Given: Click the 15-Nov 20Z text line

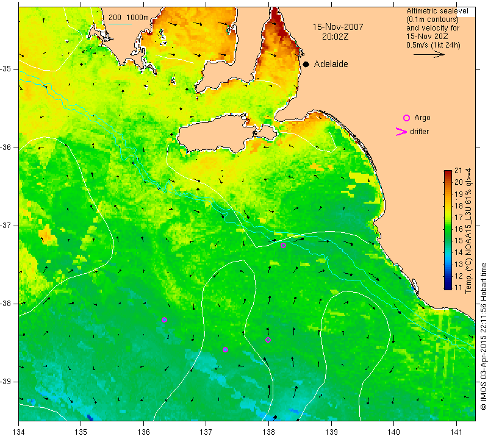Looking at the screenshot, I should tap(427, 37).
